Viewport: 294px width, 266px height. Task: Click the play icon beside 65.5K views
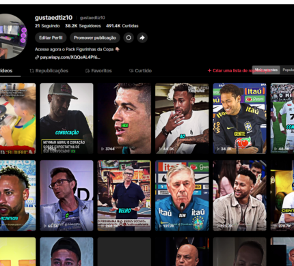(x=45, y=226)
